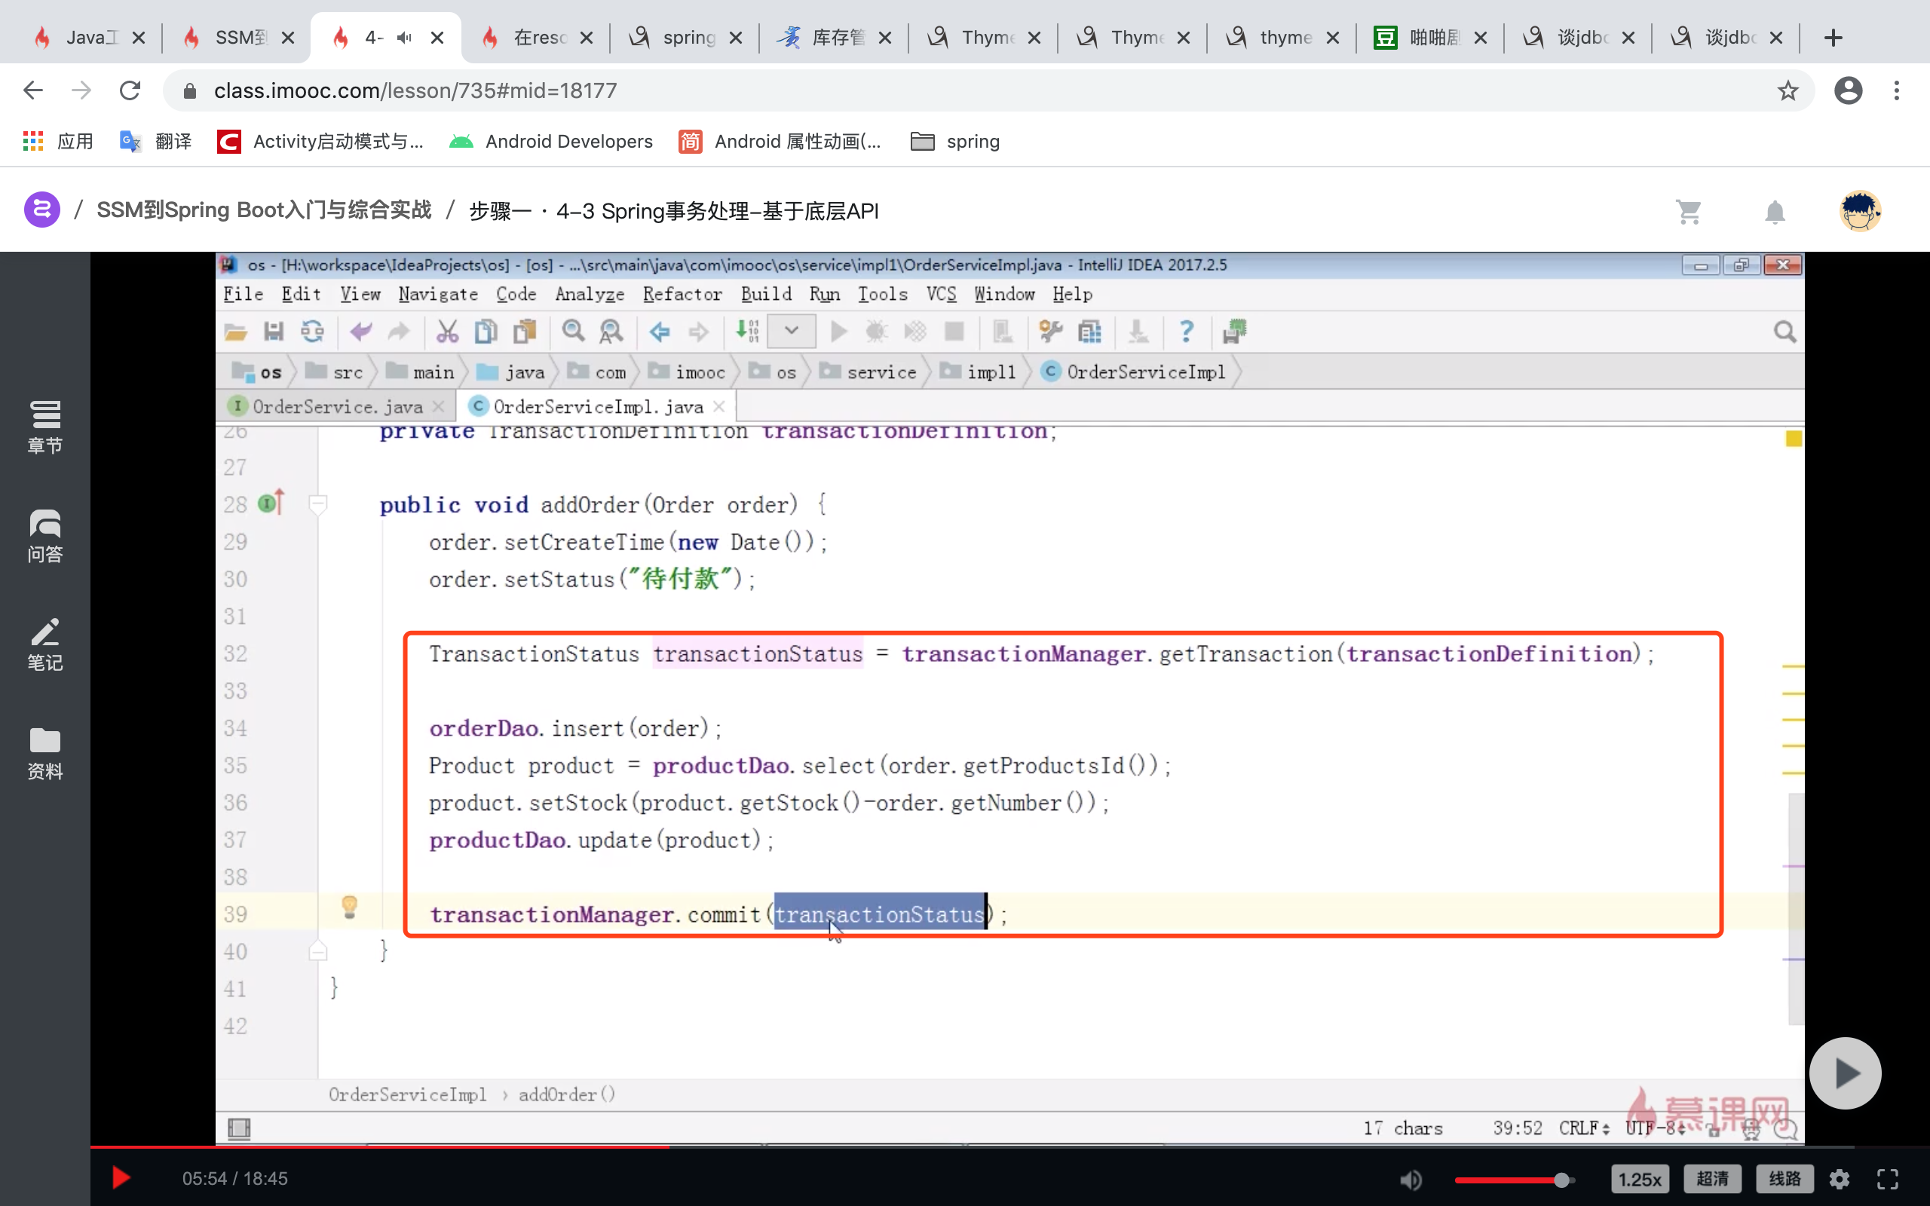Open a new browser tab
The image size is (1930, 1206).
click(x=1833, y=38)
